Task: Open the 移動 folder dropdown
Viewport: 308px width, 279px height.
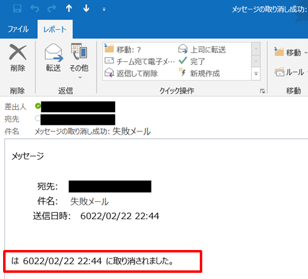Action: pyautogui.click(x=291, y=52)
